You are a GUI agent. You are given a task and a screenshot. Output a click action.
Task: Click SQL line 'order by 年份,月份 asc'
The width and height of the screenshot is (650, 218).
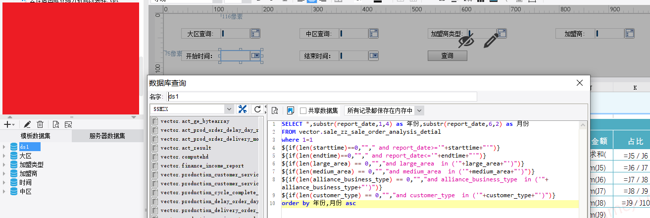point(318,204)
